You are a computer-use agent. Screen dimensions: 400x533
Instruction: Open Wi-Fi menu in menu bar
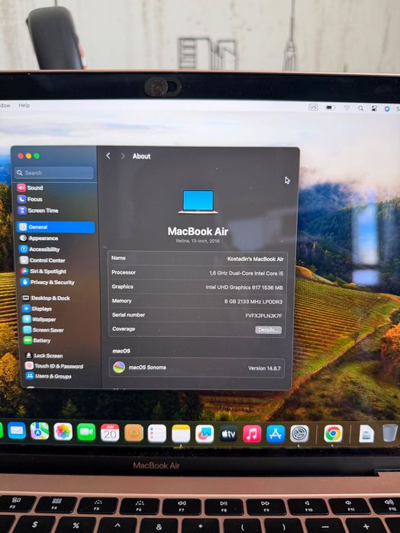[x=347, y=108]
